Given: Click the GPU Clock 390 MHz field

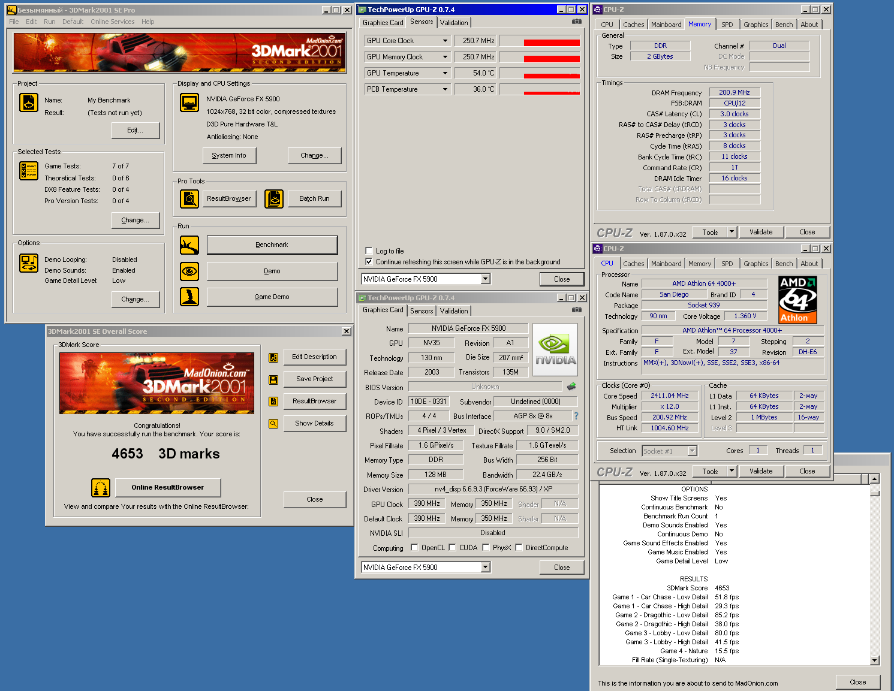Looking at the screenshot, I should click(x=426, y=504).
